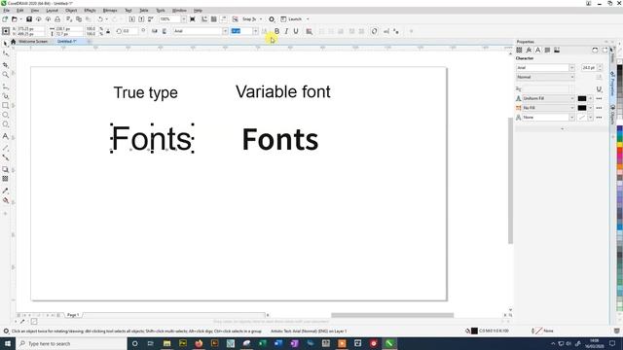Open the Bitmaps menu
Viewport: 623px width, 350px height.
pyautogui.click(x=110, y=11)
